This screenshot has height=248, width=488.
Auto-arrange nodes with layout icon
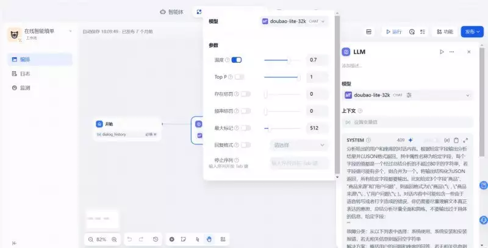pos(223,239)
